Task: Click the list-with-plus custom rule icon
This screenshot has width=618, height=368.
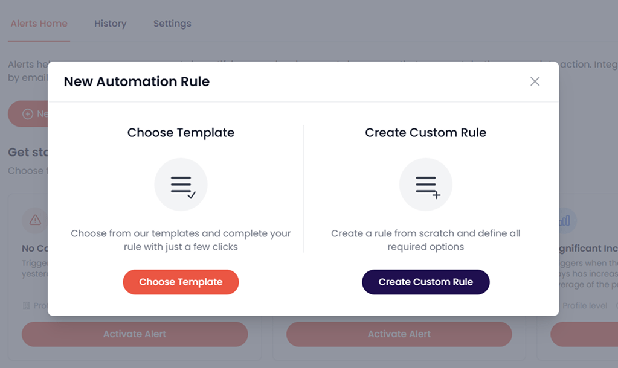Action: coord(426,185)
